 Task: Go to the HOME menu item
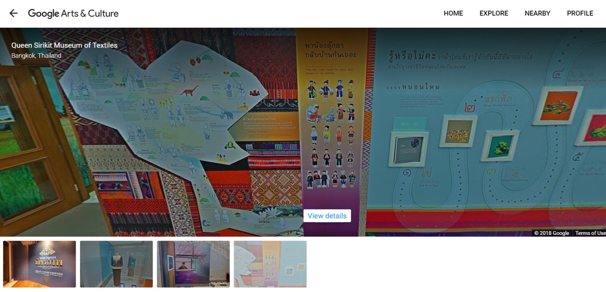453,13
